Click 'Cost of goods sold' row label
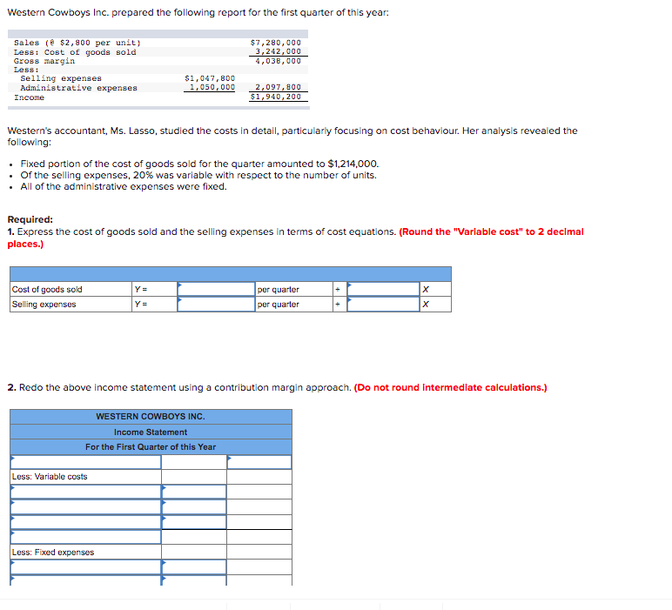Viewport: 672px width, 610px height. [x=47, y=290]
